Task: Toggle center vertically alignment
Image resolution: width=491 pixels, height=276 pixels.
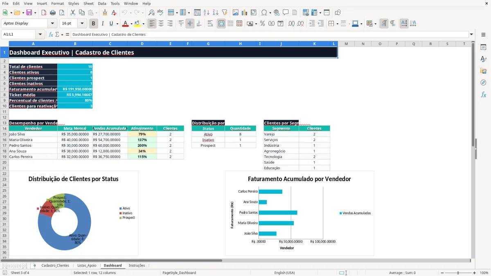Action: [x=190, y=24]
